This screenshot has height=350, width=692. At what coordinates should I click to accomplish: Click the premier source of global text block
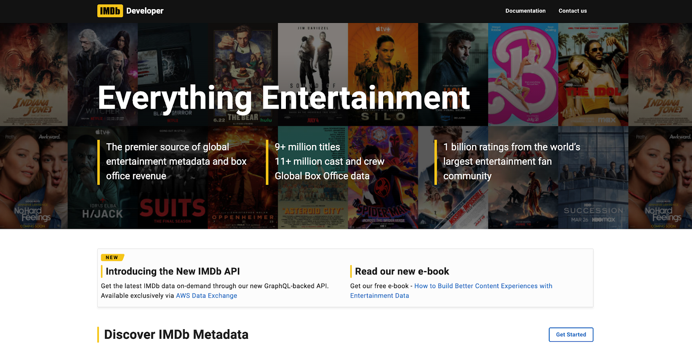176,161
